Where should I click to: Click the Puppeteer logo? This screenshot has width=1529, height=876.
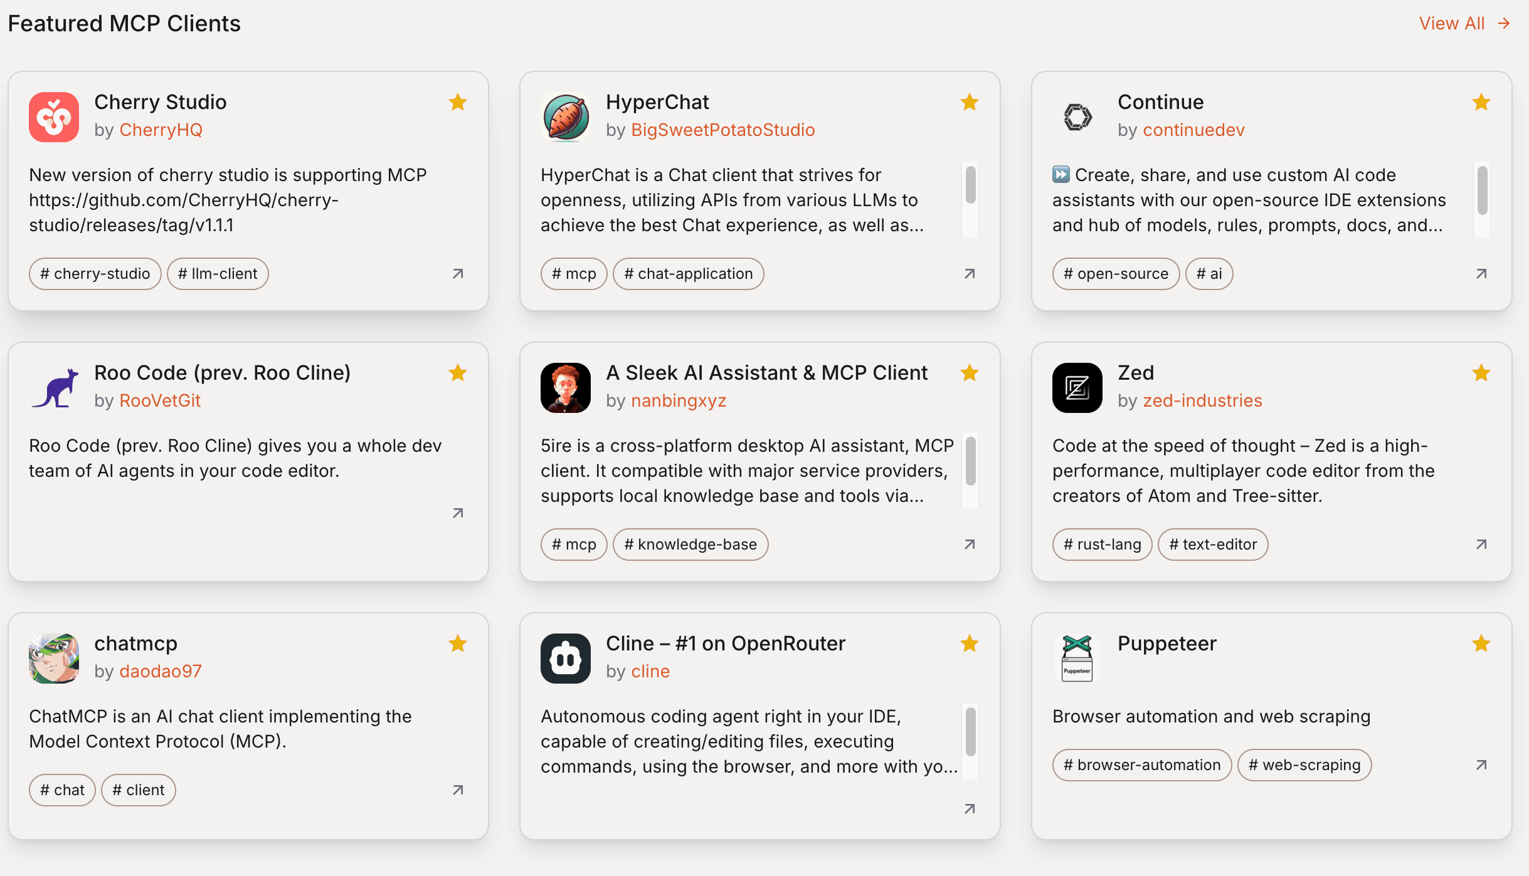coord(1077,659)
